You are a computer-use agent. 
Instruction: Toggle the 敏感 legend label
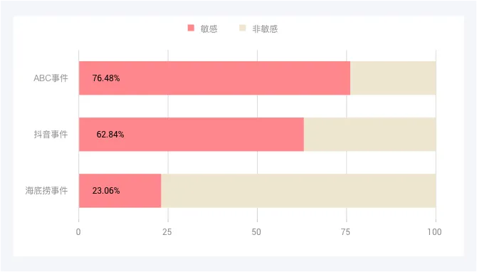click(209, 29)
